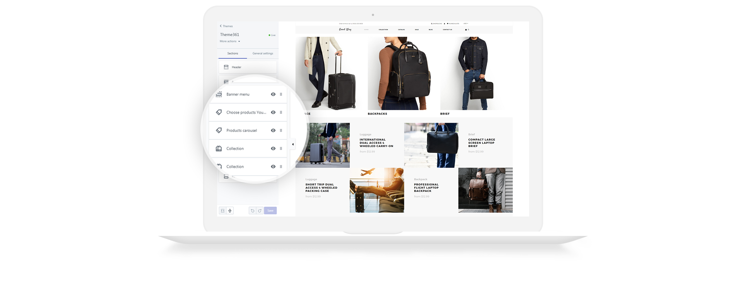This screenshot has width=750, height=293.
Task: Toggle visibility of second Collection section
Action: click(x=273, y=166)
